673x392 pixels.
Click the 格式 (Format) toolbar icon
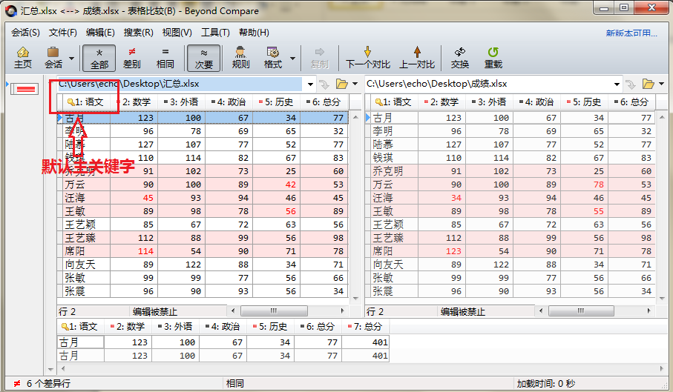click(x=272, y=57)
